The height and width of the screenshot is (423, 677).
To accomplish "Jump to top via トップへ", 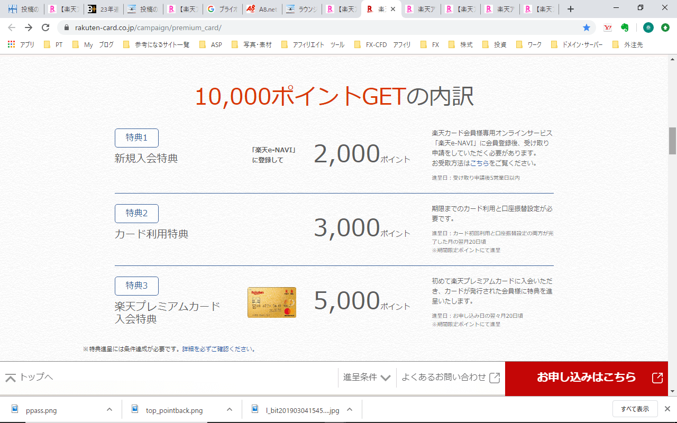I will [x=29, y=378].
